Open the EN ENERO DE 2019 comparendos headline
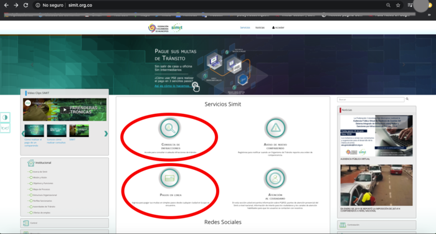 [x=371, y=209]
